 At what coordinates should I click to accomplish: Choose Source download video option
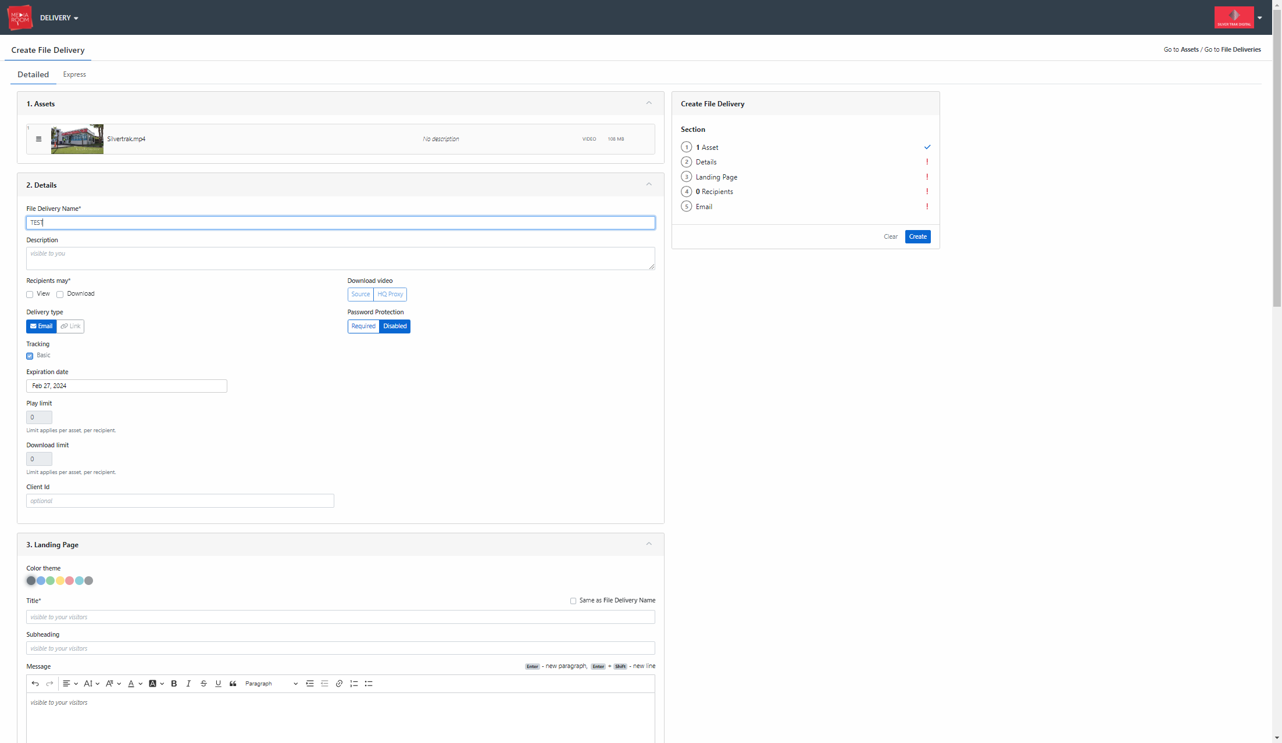click(x=360, y=295)
